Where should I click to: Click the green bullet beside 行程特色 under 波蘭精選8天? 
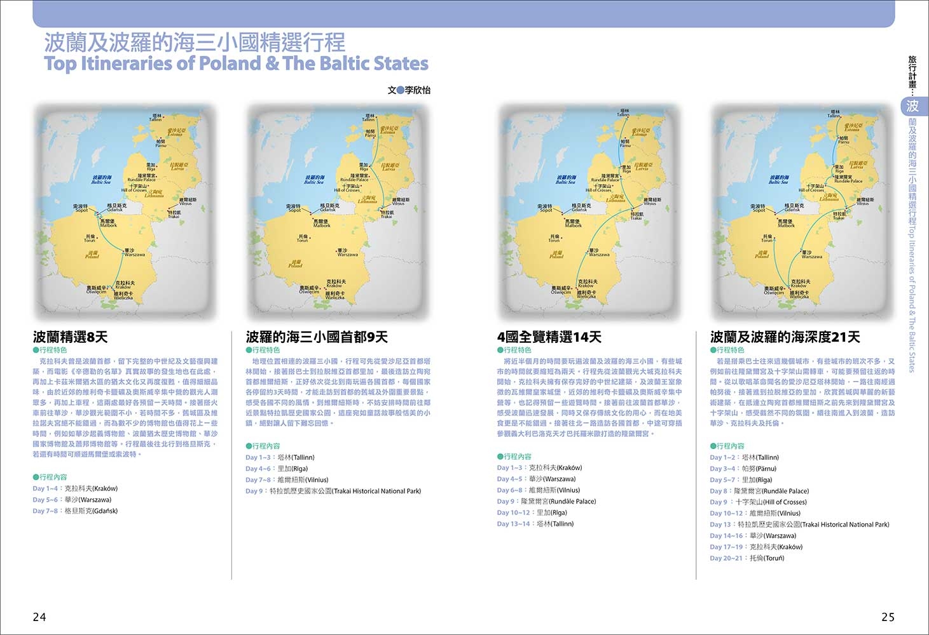36,350
